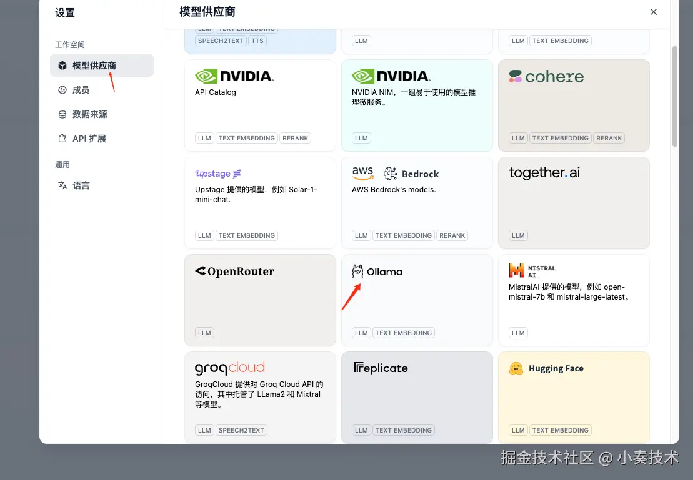Click the LLM tag on Mistral AI card
Viewport: 693px width, 480px height.
(x=518, y=333)
